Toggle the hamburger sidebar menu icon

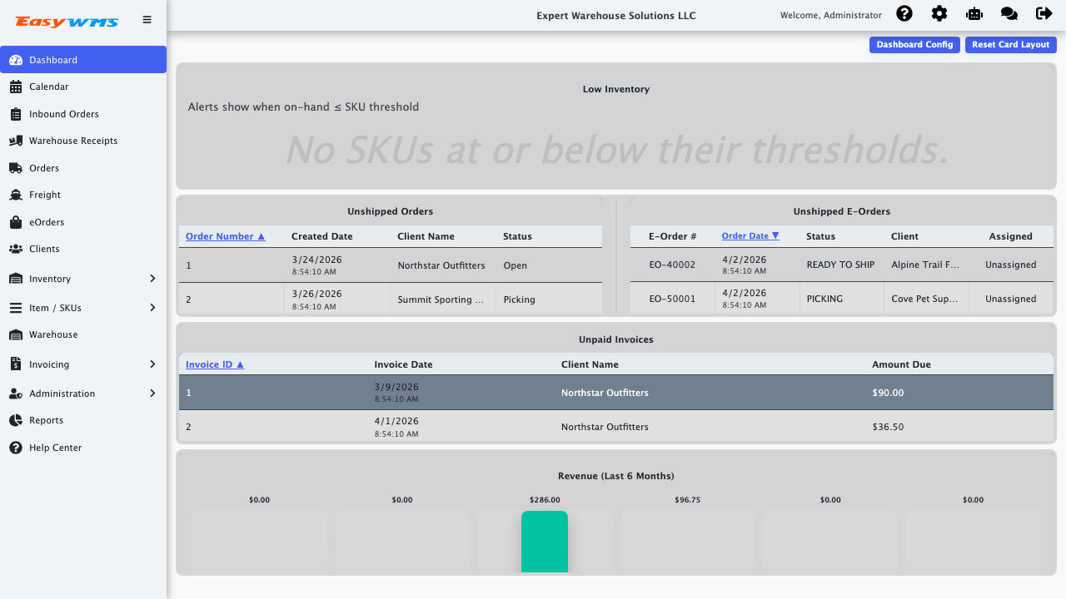147,20
